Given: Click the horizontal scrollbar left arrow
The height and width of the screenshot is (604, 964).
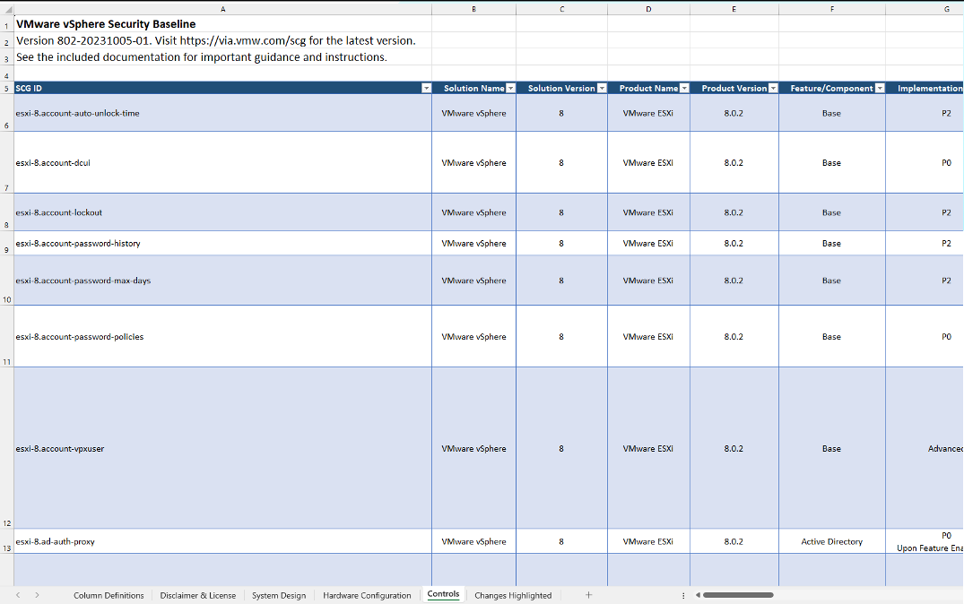Looking at the screenshot, I should 698,595.
